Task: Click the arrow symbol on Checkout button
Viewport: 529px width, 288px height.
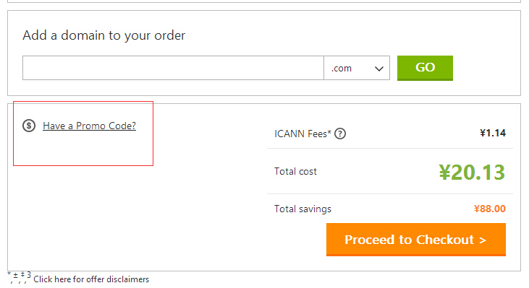Action: (x=483, y=240)
